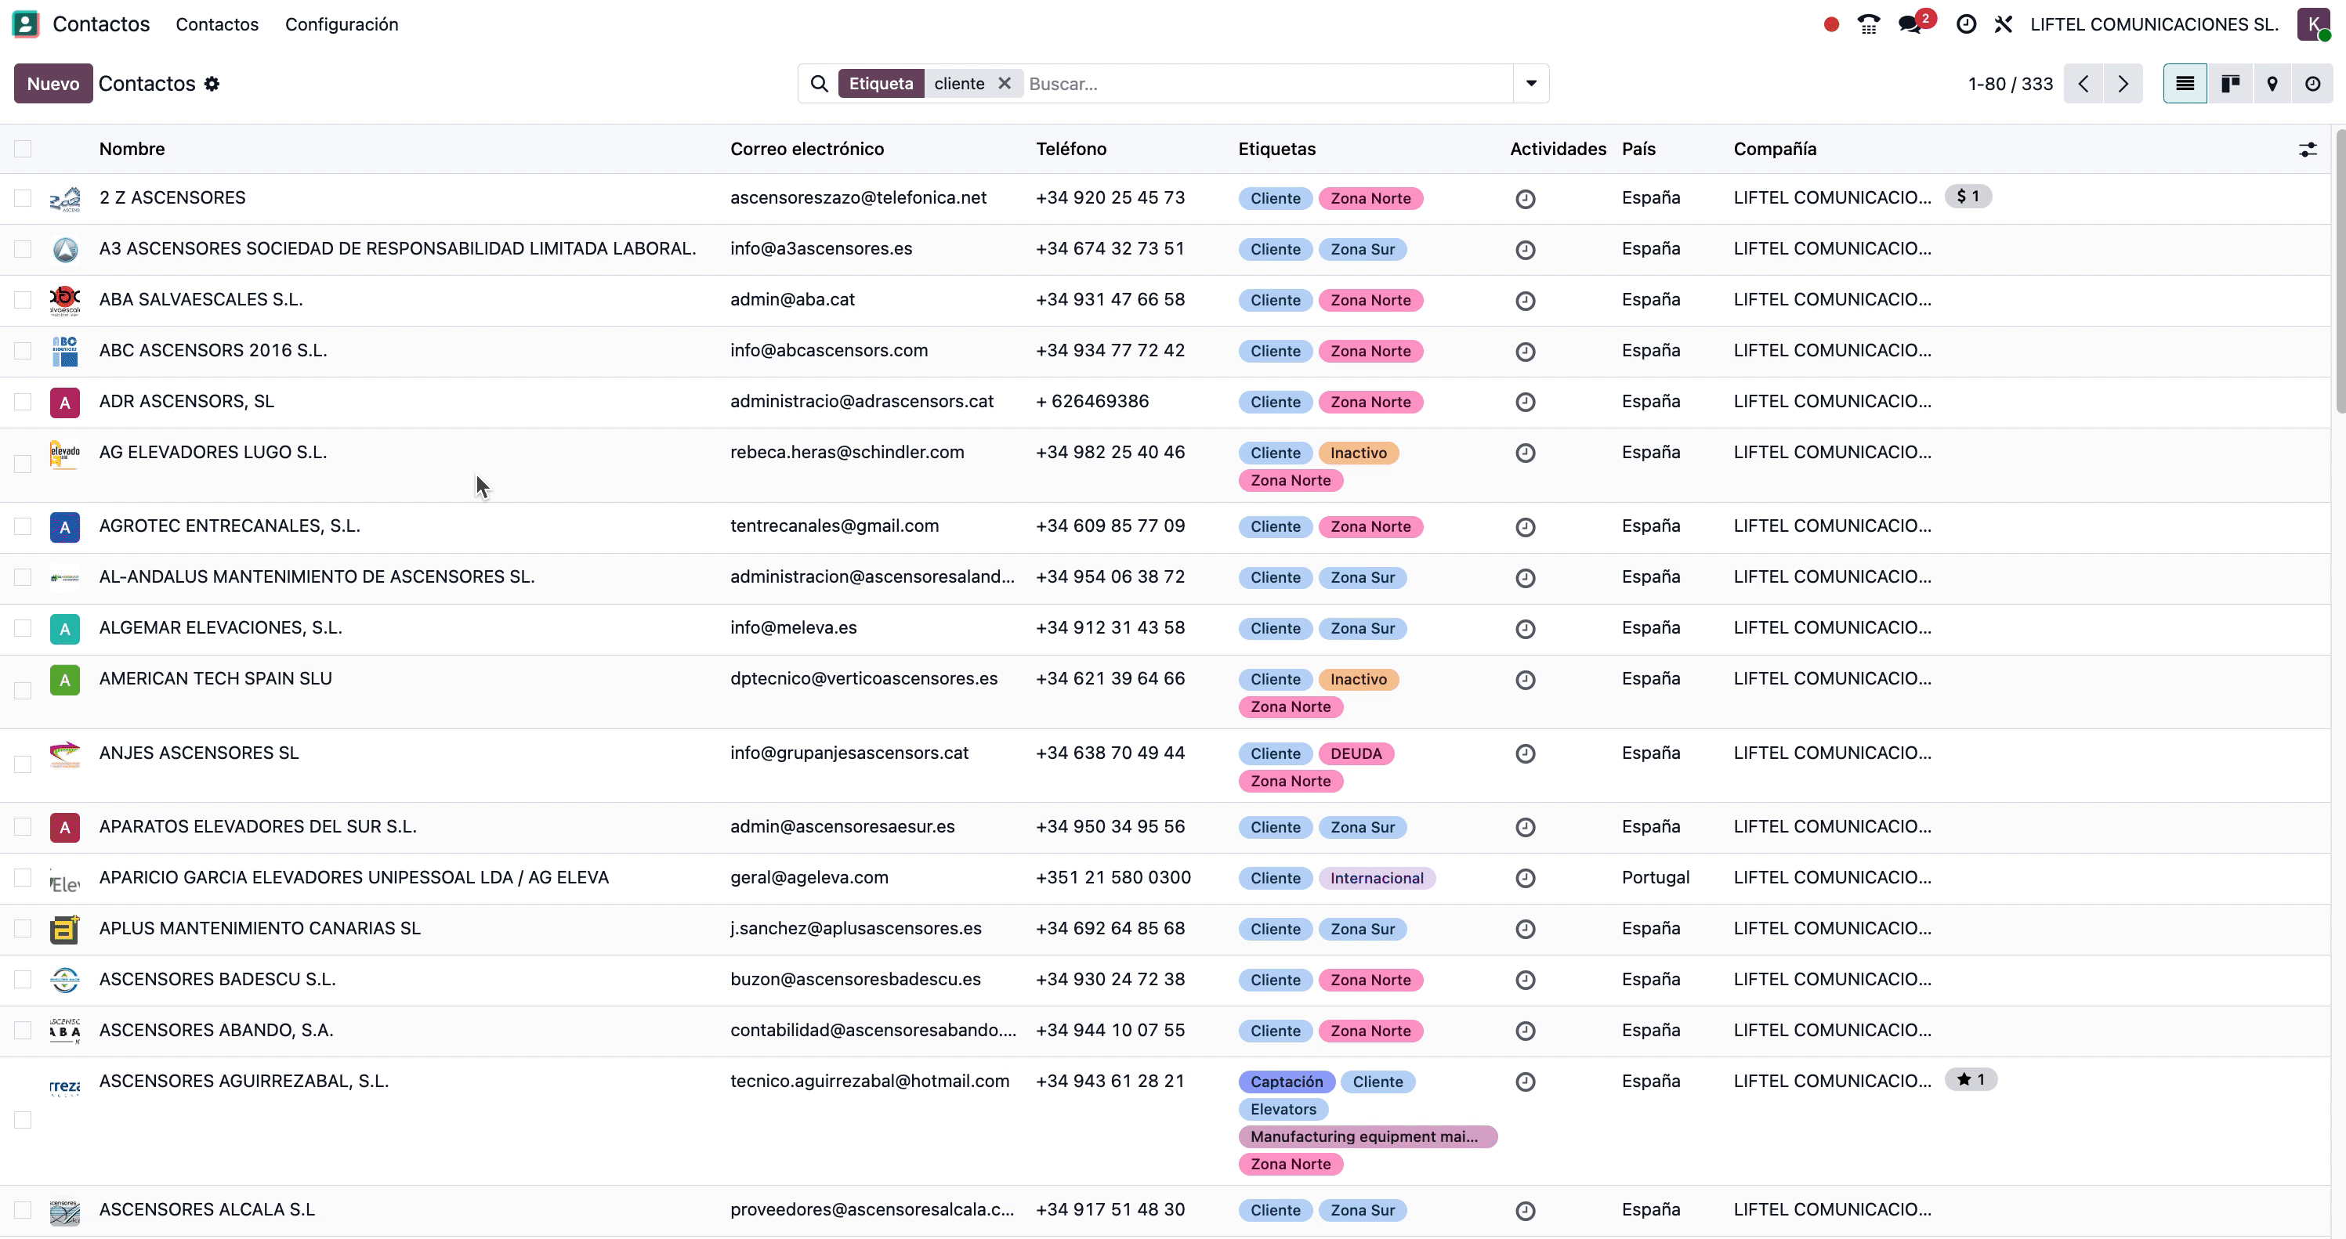Open optional columns settings icon

[2307, 150]
